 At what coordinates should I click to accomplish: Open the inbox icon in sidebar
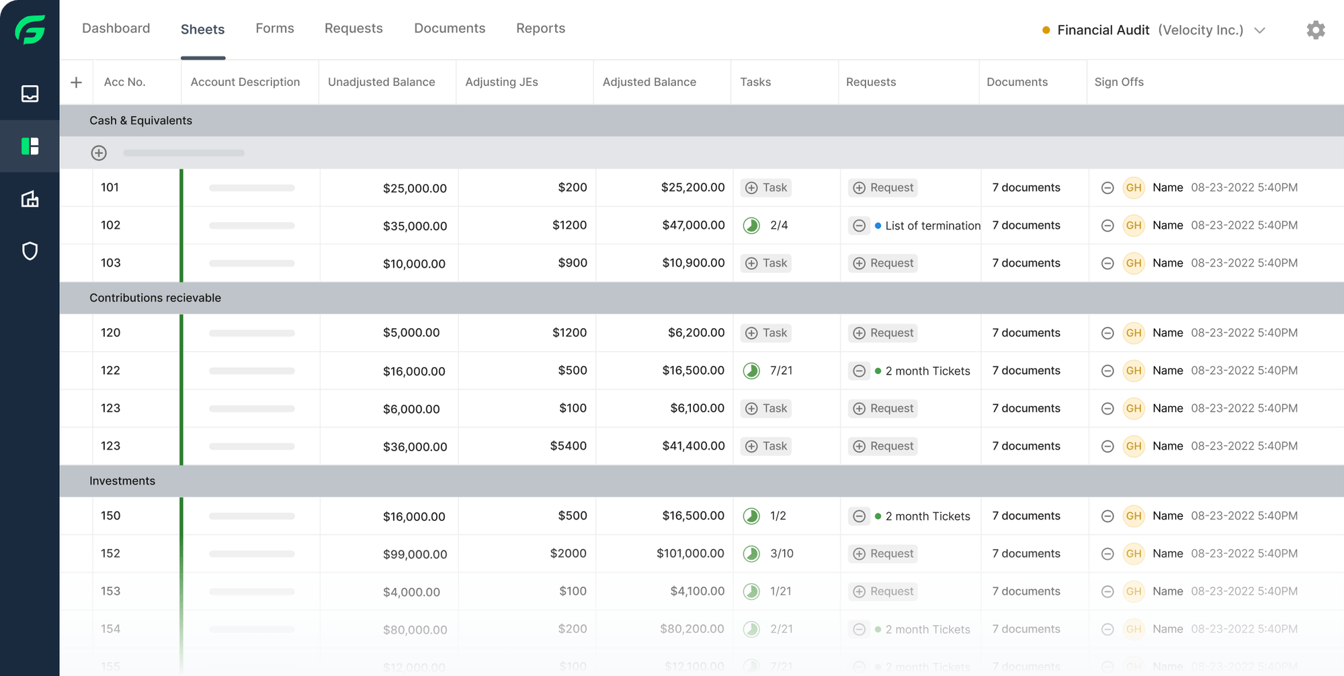[x=30, y=93]
